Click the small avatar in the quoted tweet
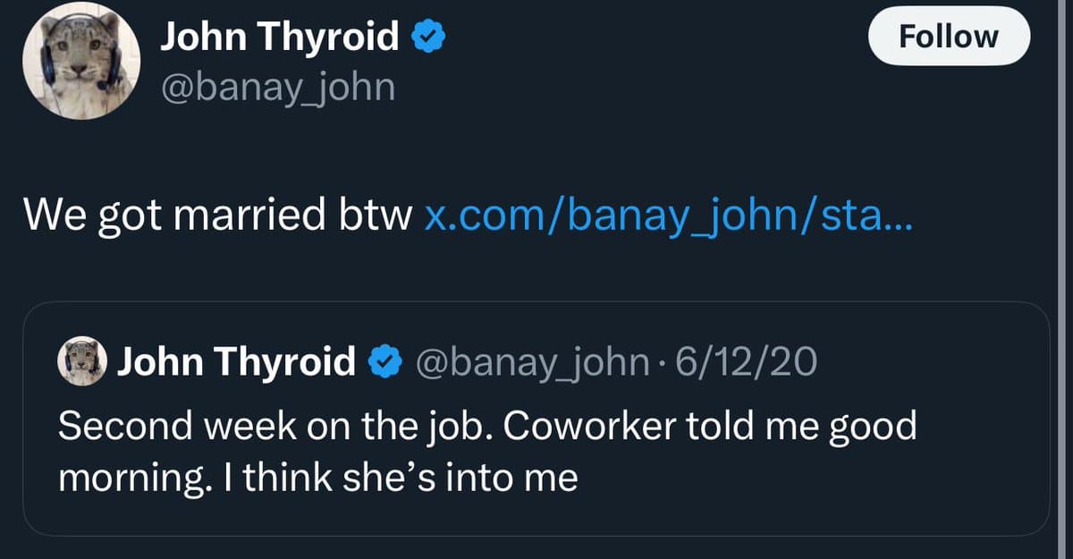This screenshot has width=1073, height=559. 82,361
